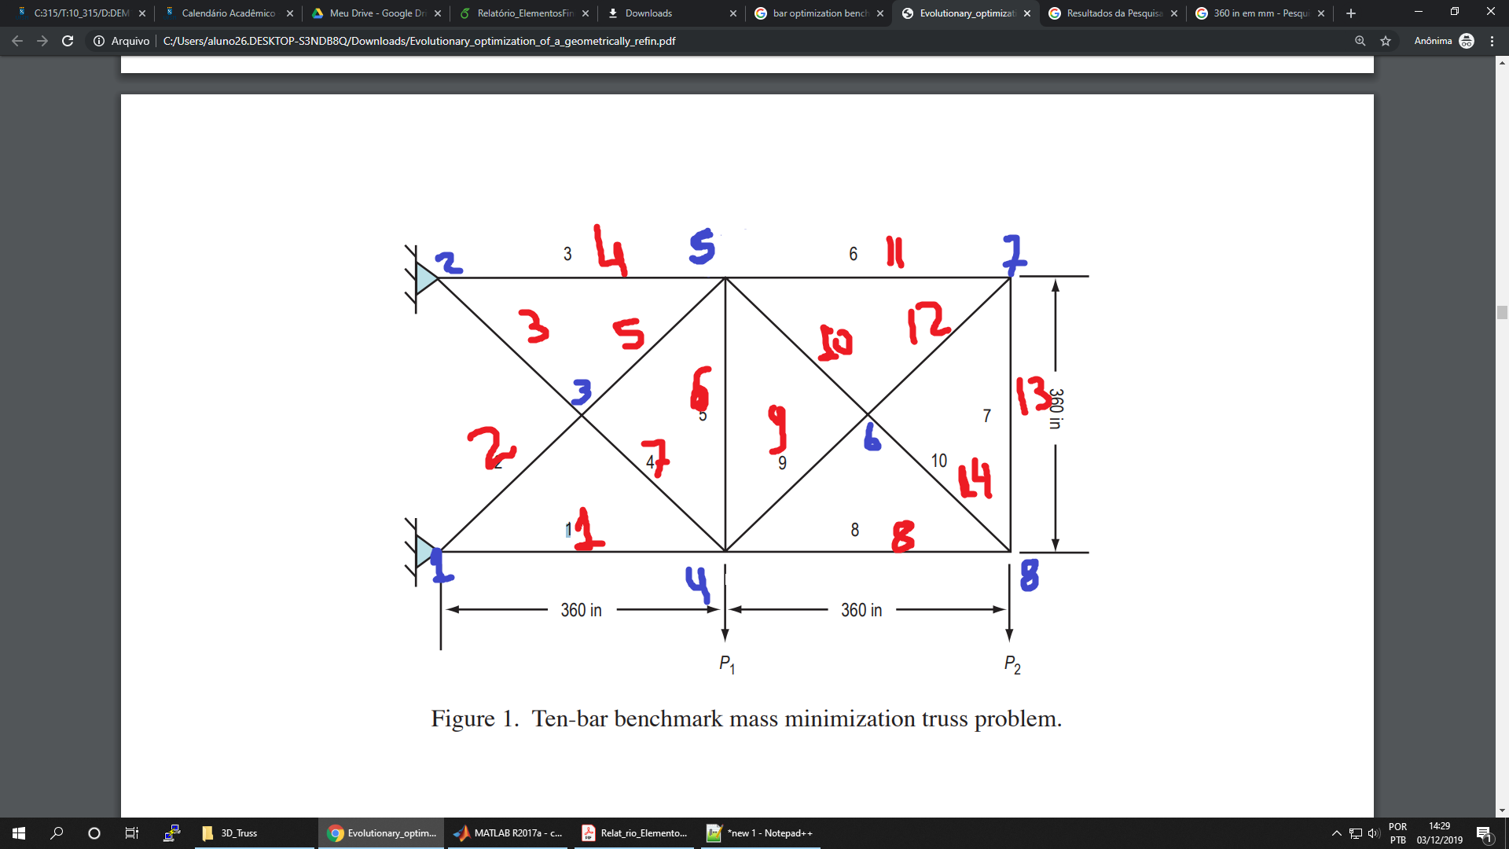Click the Anônima incognito profile icon
Image resolution: width=1509 pixels, height=849 pixels.
(1466, 41)
